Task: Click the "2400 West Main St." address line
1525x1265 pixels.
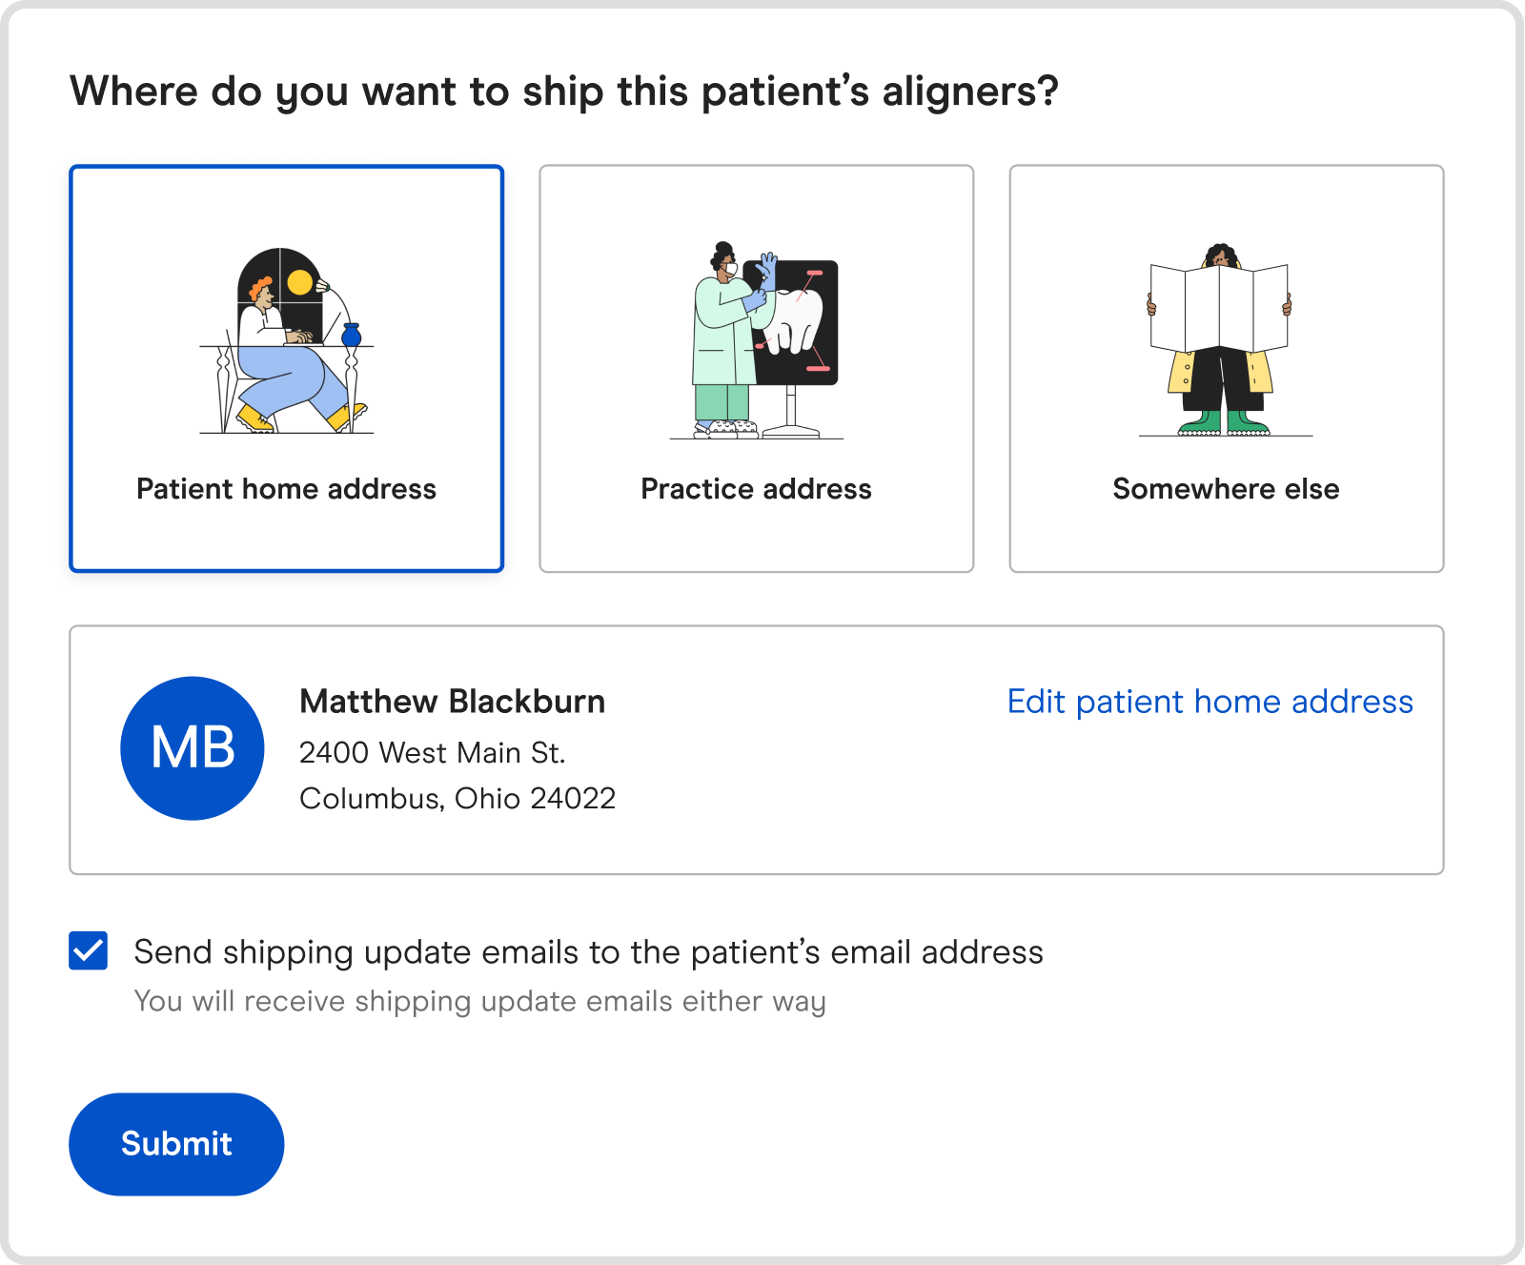Action: pyautogui.click(x=432, y=753)
